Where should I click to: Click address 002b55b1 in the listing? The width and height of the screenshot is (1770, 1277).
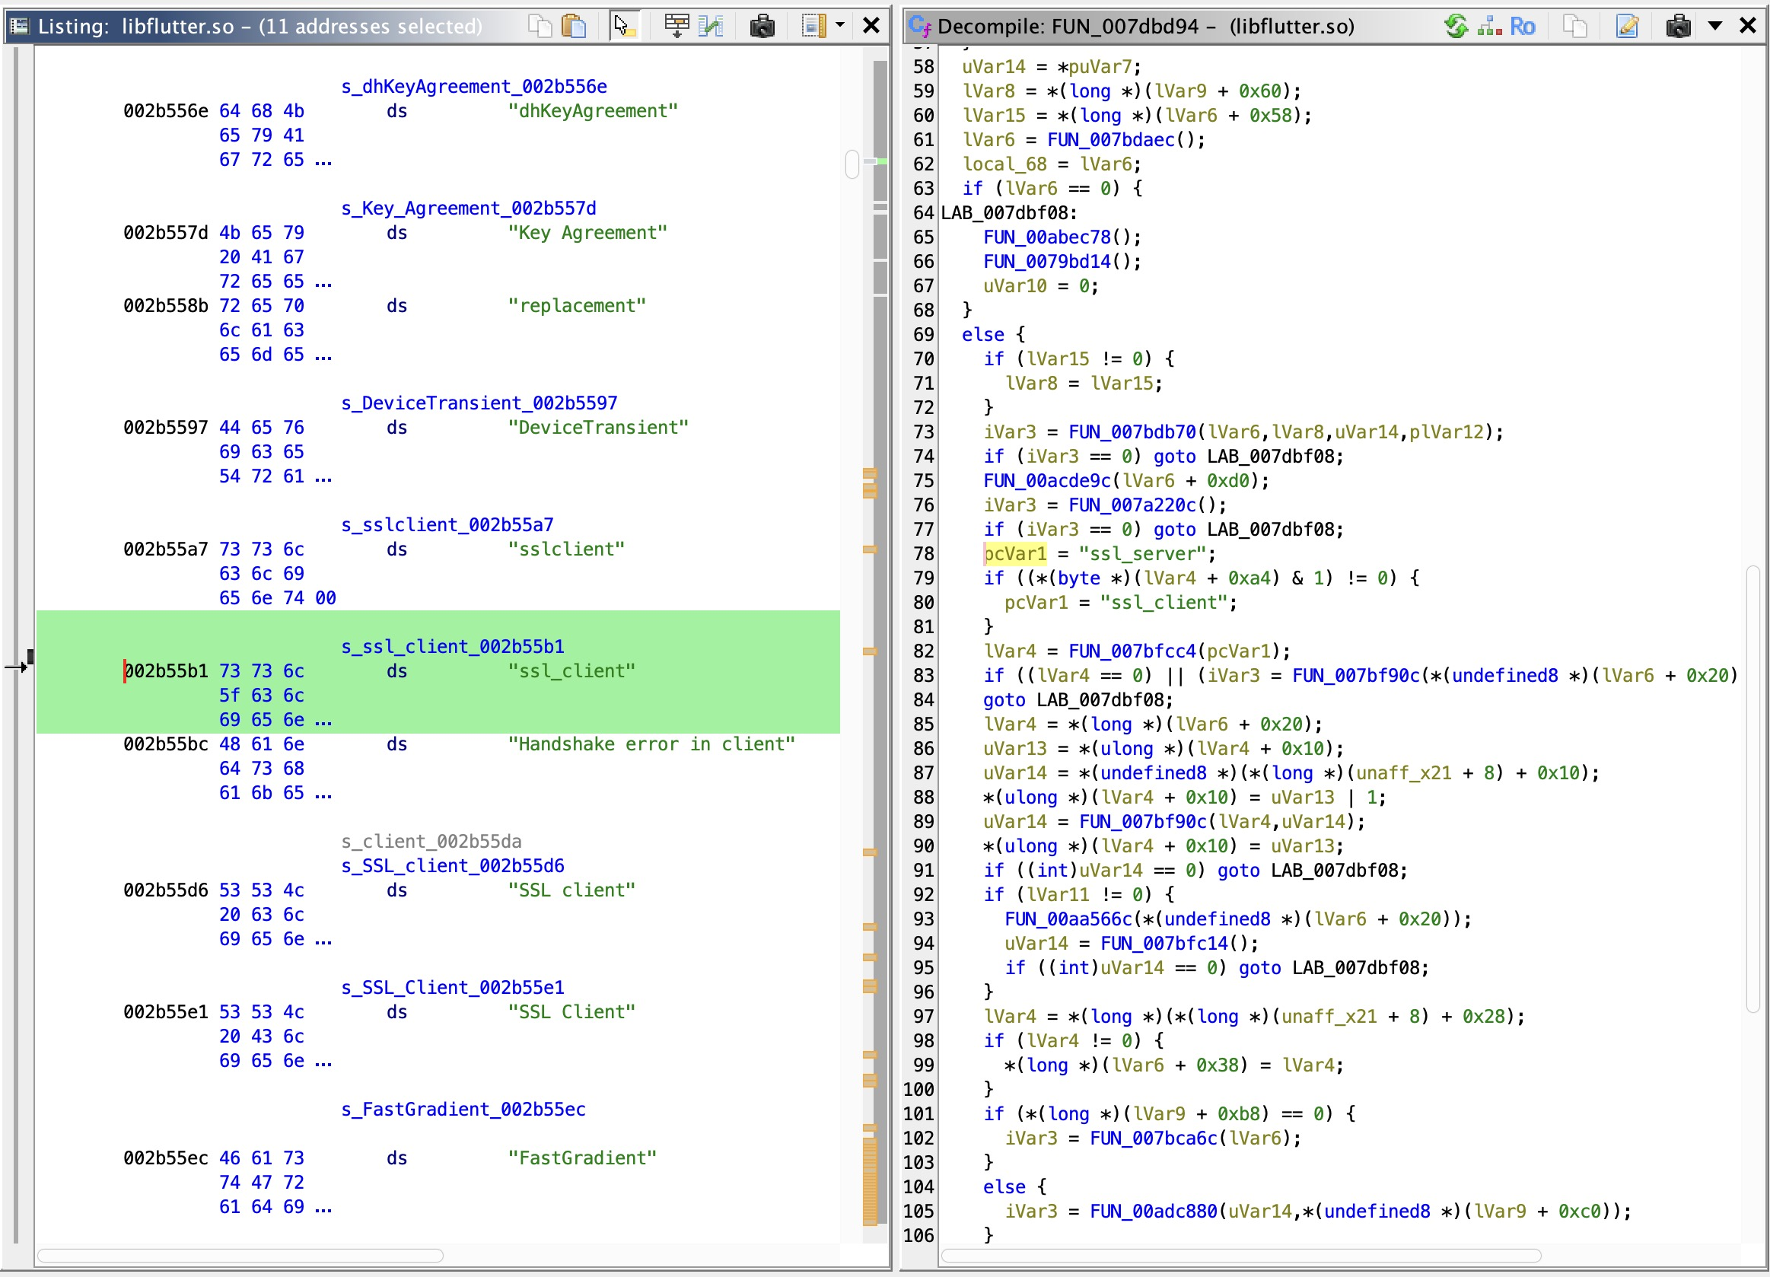point(166,671)
